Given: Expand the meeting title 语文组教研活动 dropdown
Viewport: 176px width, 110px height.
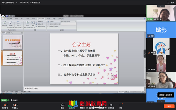Looking at the screenshot, I should tap(16, 2).
